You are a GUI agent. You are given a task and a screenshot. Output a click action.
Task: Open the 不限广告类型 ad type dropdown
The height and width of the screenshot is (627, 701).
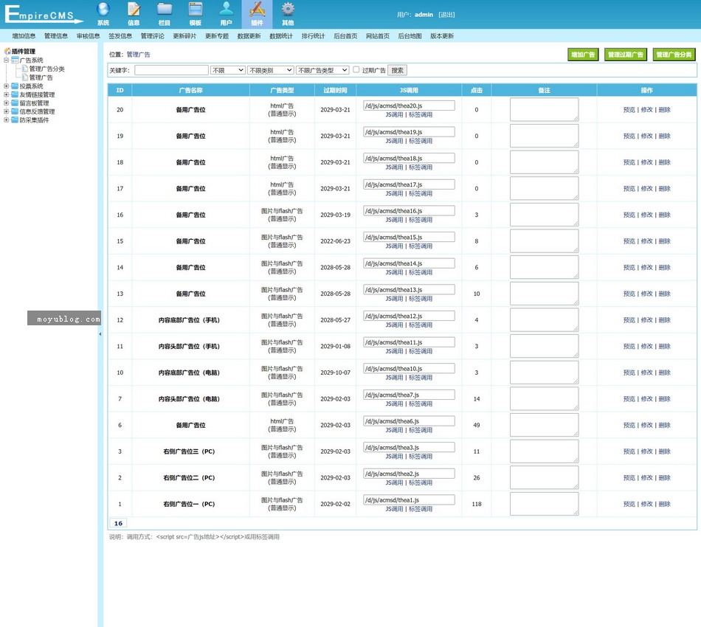tap(322, 70)
